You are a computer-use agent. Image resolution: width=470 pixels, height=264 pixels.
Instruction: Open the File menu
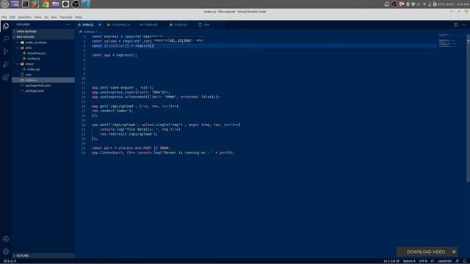click(4, 17)
